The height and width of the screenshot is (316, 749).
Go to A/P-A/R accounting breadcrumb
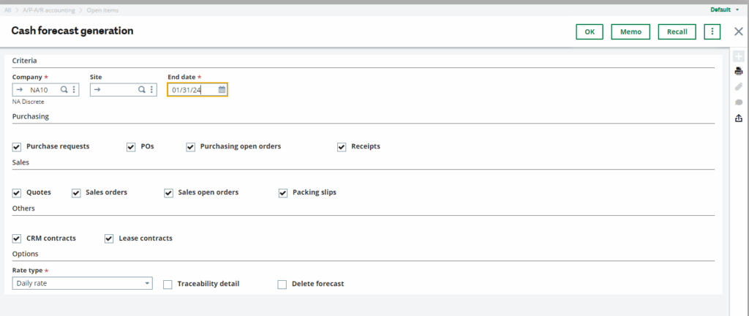click(x=50, y=10)
